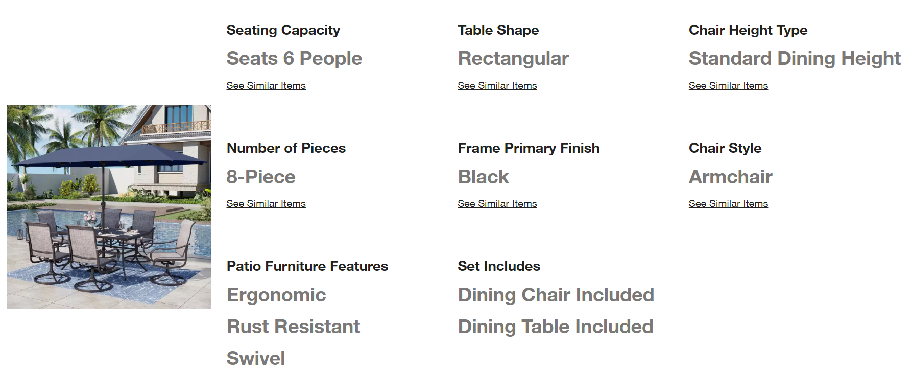
Task: Select the Set Includes heading
Action: (499, 266)
